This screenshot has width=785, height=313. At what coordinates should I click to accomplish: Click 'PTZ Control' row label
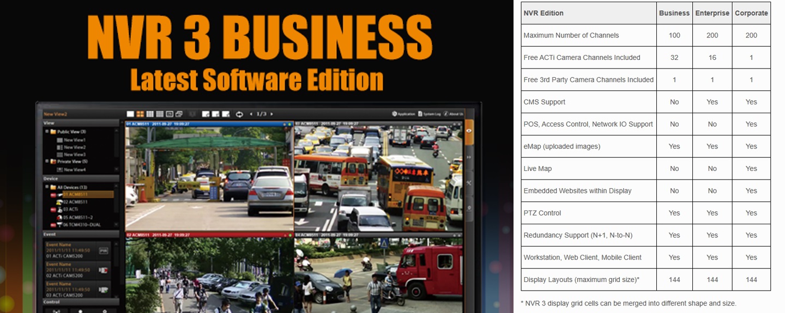point(542,213)
